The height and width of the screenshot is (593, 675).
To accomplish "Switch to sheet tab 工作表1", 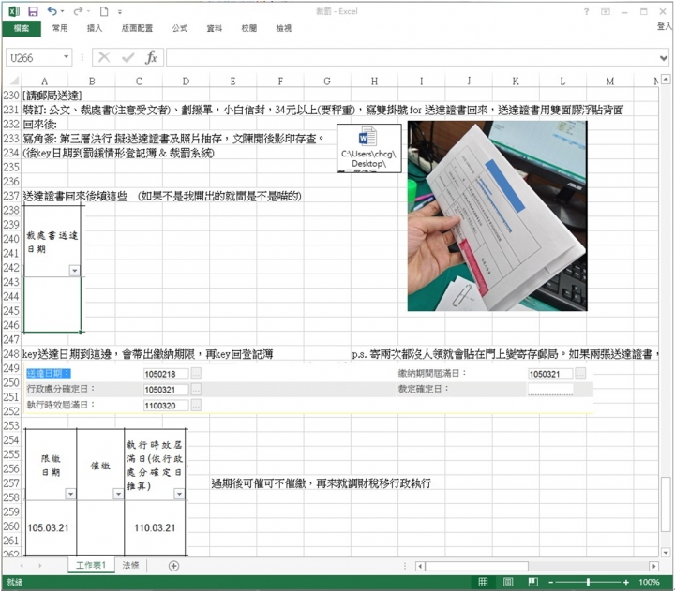I will [x=91, y=565].
